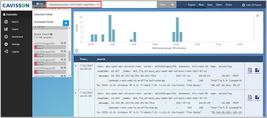Viewport: 267px width, 118px height.
Task: Click fields panel scrollbar up arrow
Action: click(x=69, y=28)
